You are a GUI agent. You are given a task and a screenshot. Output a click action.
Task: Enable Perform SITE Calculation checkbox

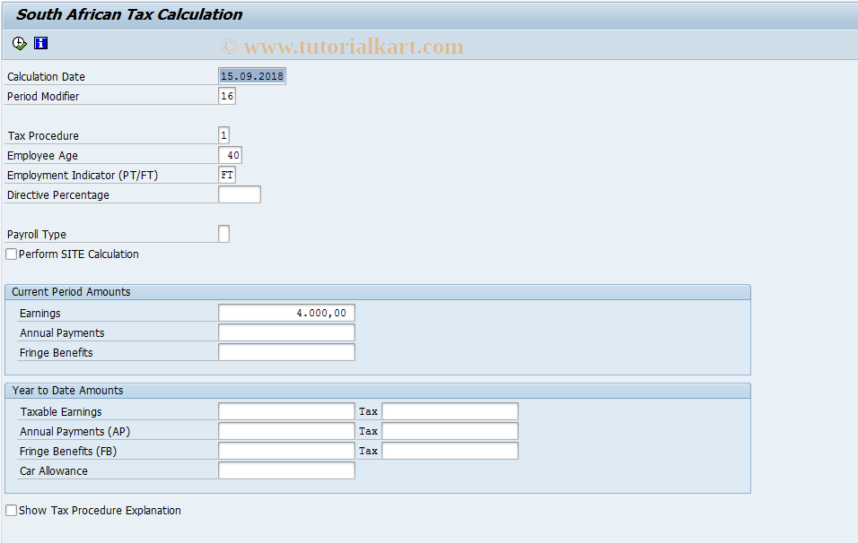click(11, 254)
